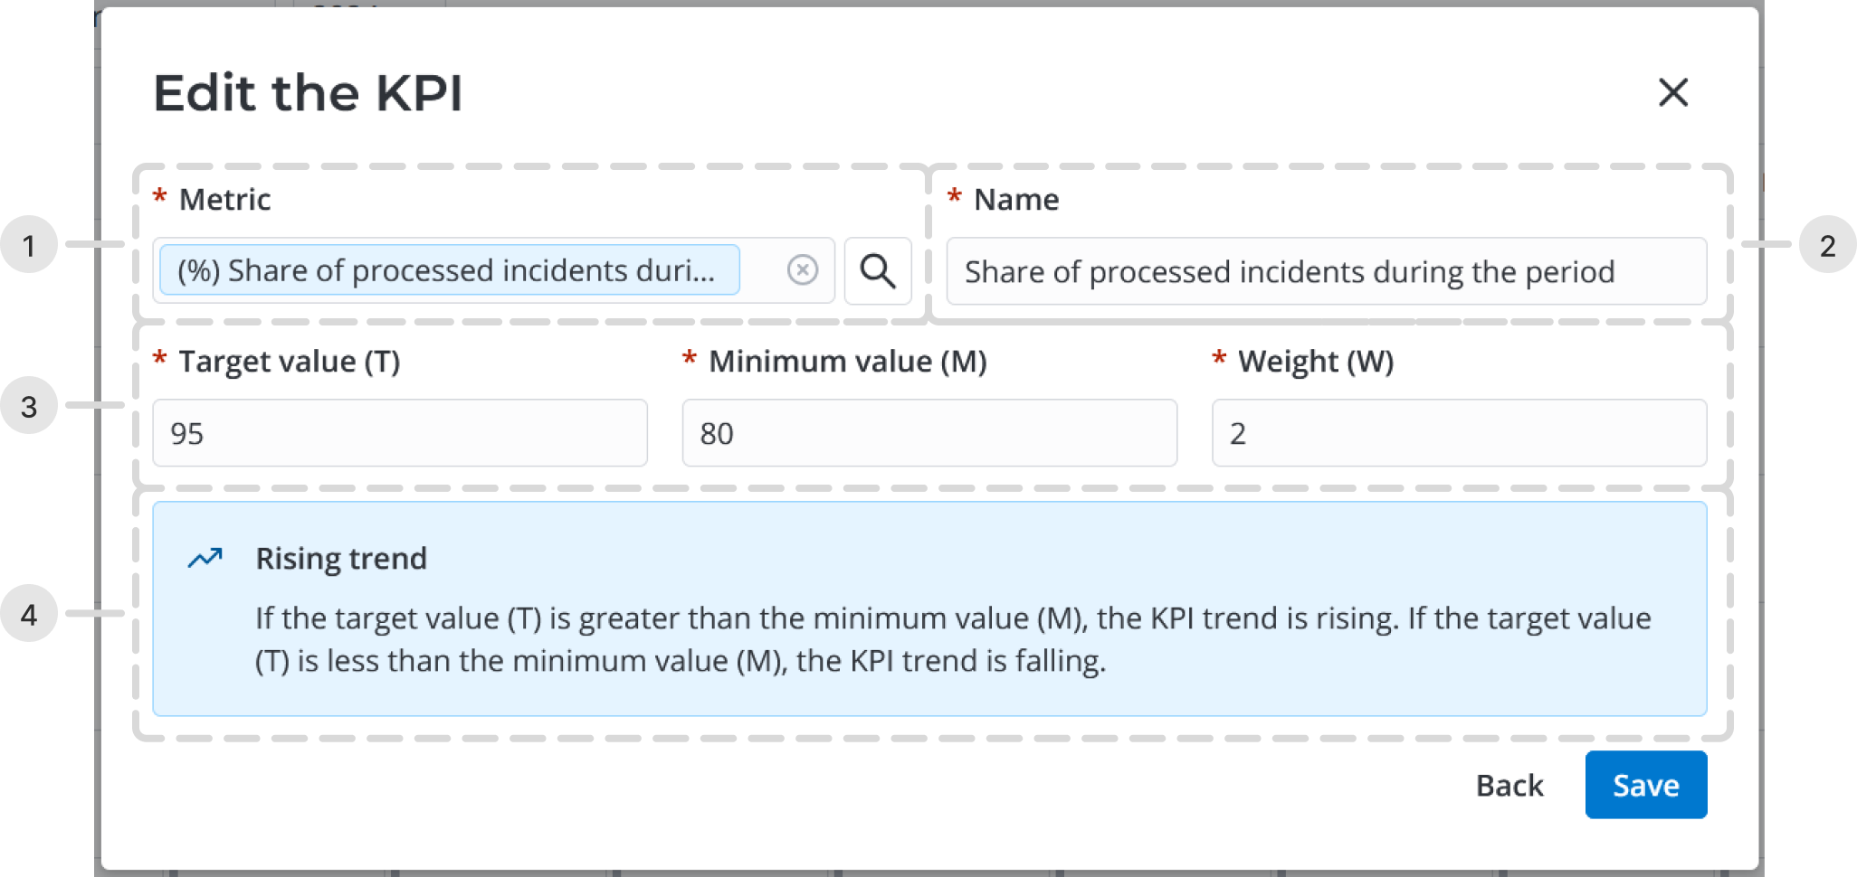
Task: Click the Save button
Action: 1645,785
